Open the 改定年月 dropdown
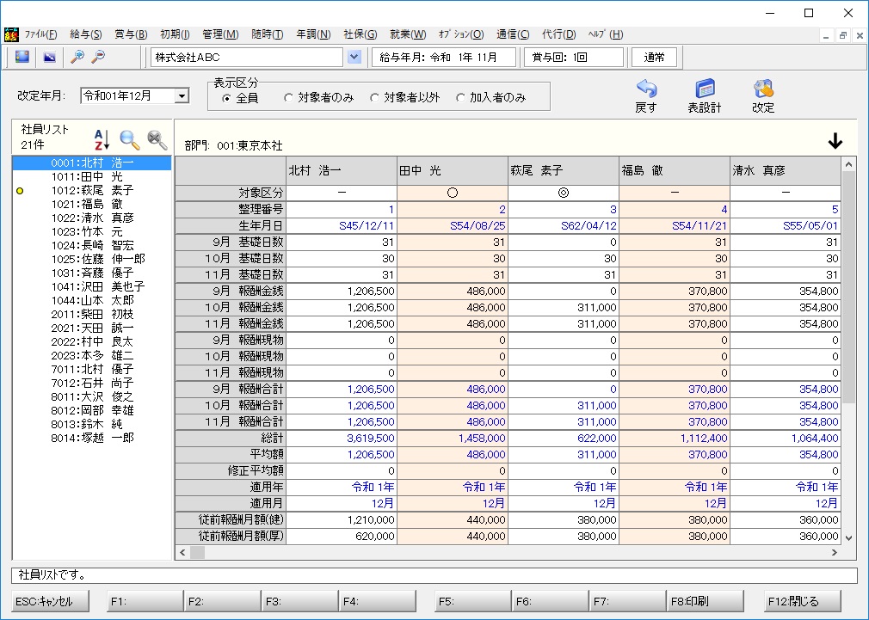The image size is (869, 620). pyautogui.click(x=182, y=95)
